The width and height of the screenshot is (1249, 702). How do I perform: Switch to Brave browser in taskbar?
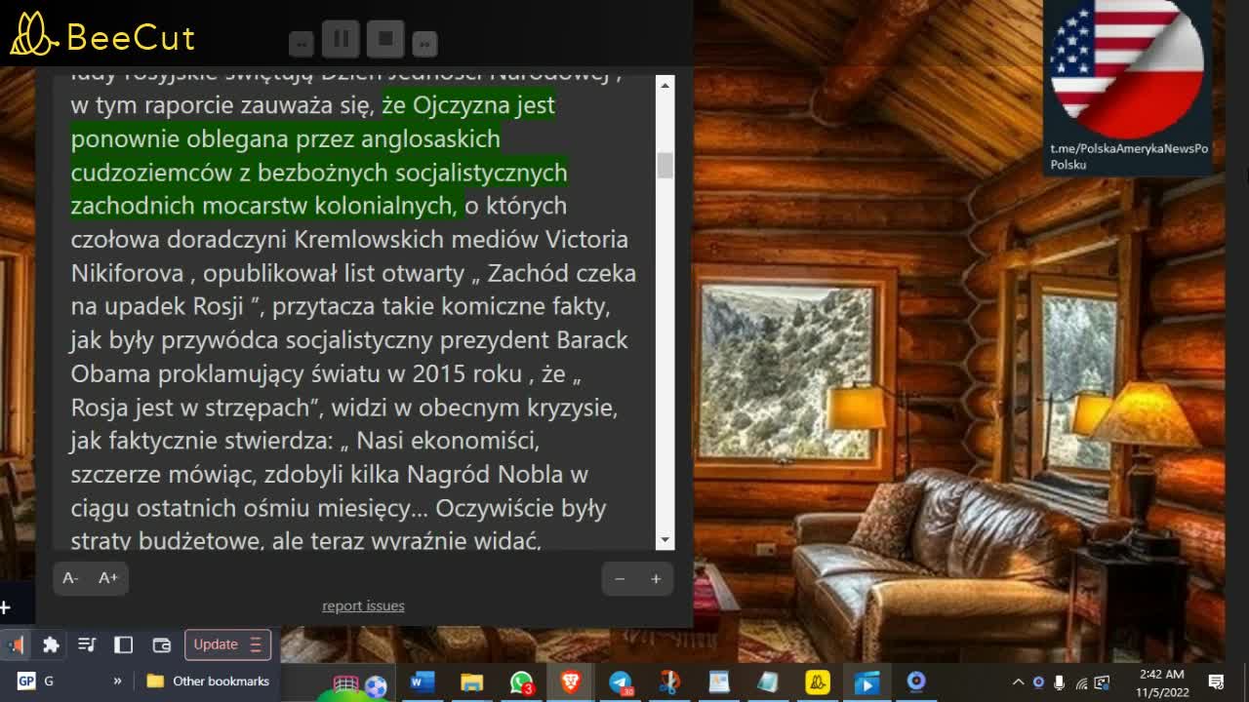tap(571, 682)
